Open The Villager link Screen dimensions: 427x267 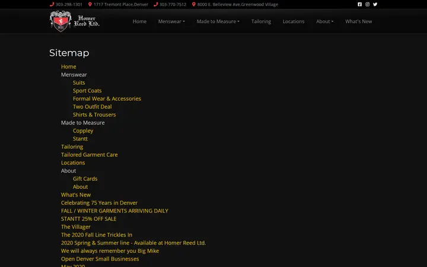76,227
